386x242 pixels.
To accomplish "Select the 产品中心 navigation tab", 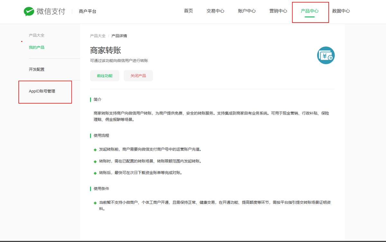I will pyautogui.click(x=310, y=11).
